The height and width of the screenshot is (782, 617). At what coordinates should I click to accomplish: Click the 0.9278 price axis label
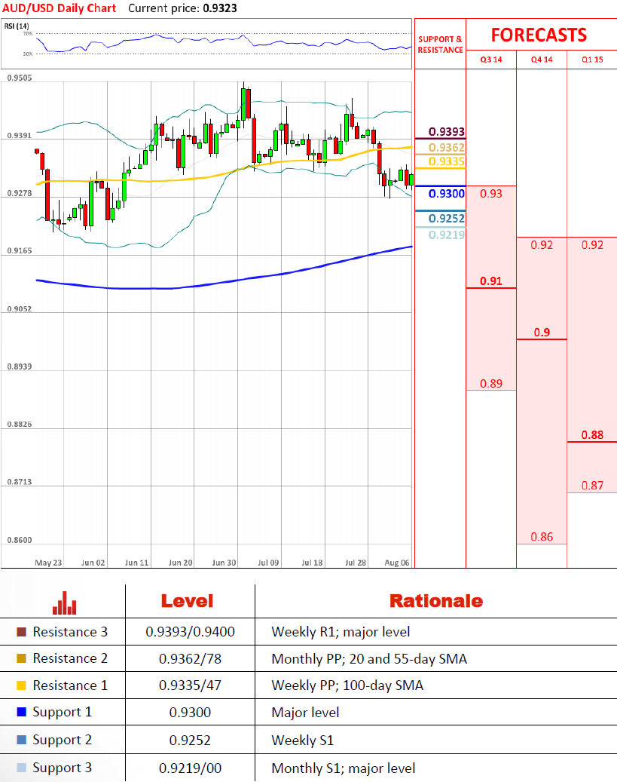[x=20, y=193]
